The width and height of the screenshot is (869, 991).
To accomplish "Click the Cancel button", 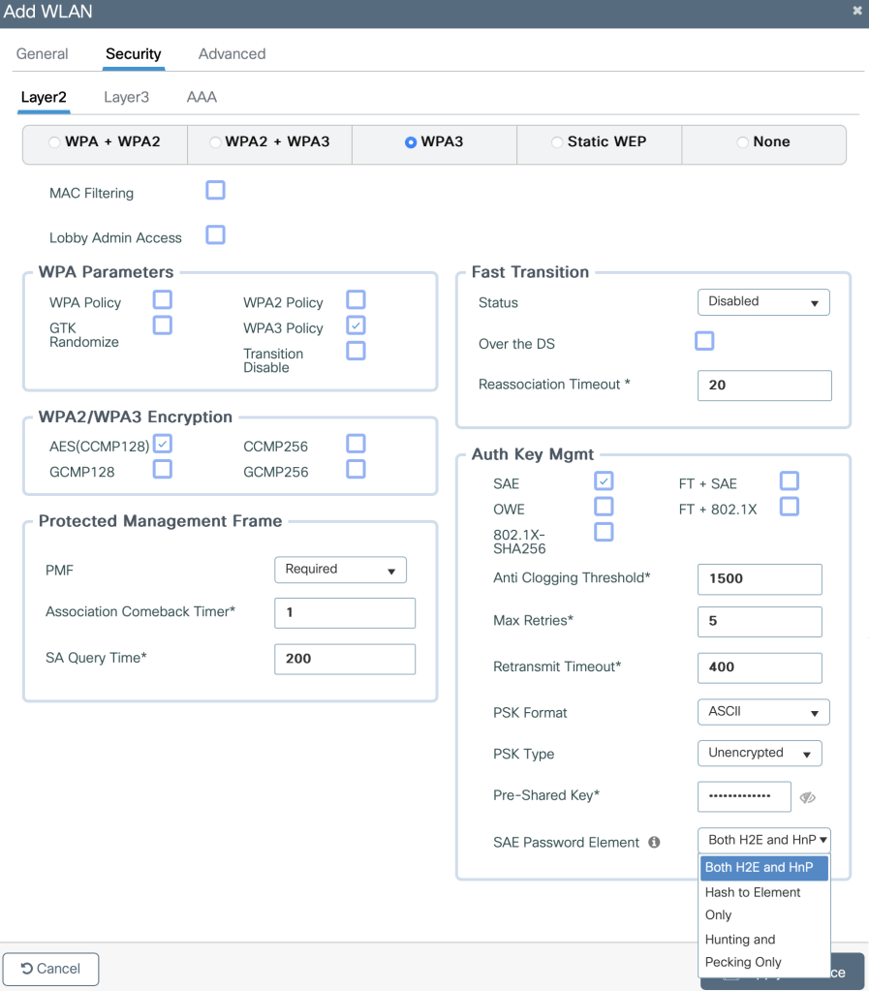I will [50, 969].
